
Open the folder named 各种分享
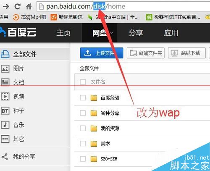[110, 113]
